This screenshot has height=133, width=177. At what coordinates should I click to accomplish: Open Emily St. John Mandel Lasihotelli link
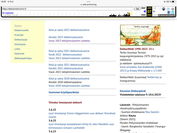click(81, 126)
